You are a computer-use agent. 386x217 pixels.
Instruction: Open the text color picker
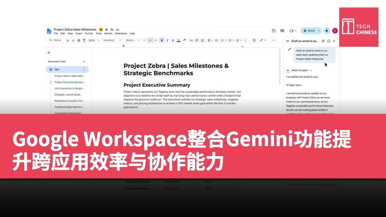click(x=179, y=40)
